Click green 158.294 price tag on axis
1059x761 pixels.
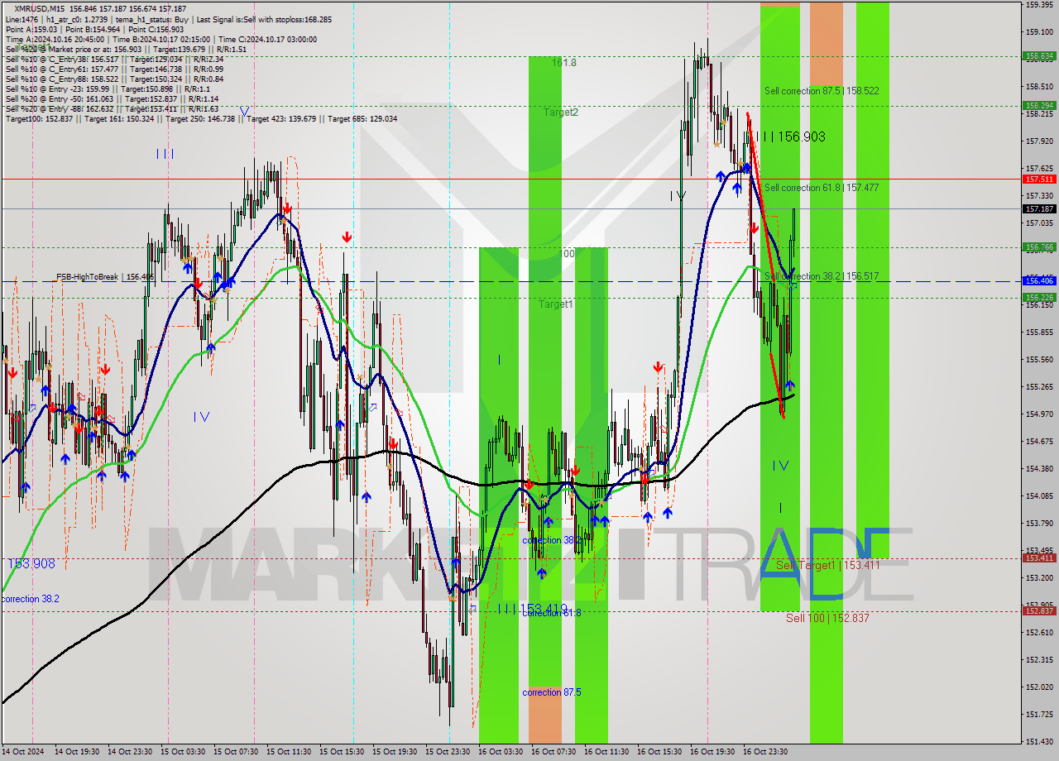[1039, 105]
